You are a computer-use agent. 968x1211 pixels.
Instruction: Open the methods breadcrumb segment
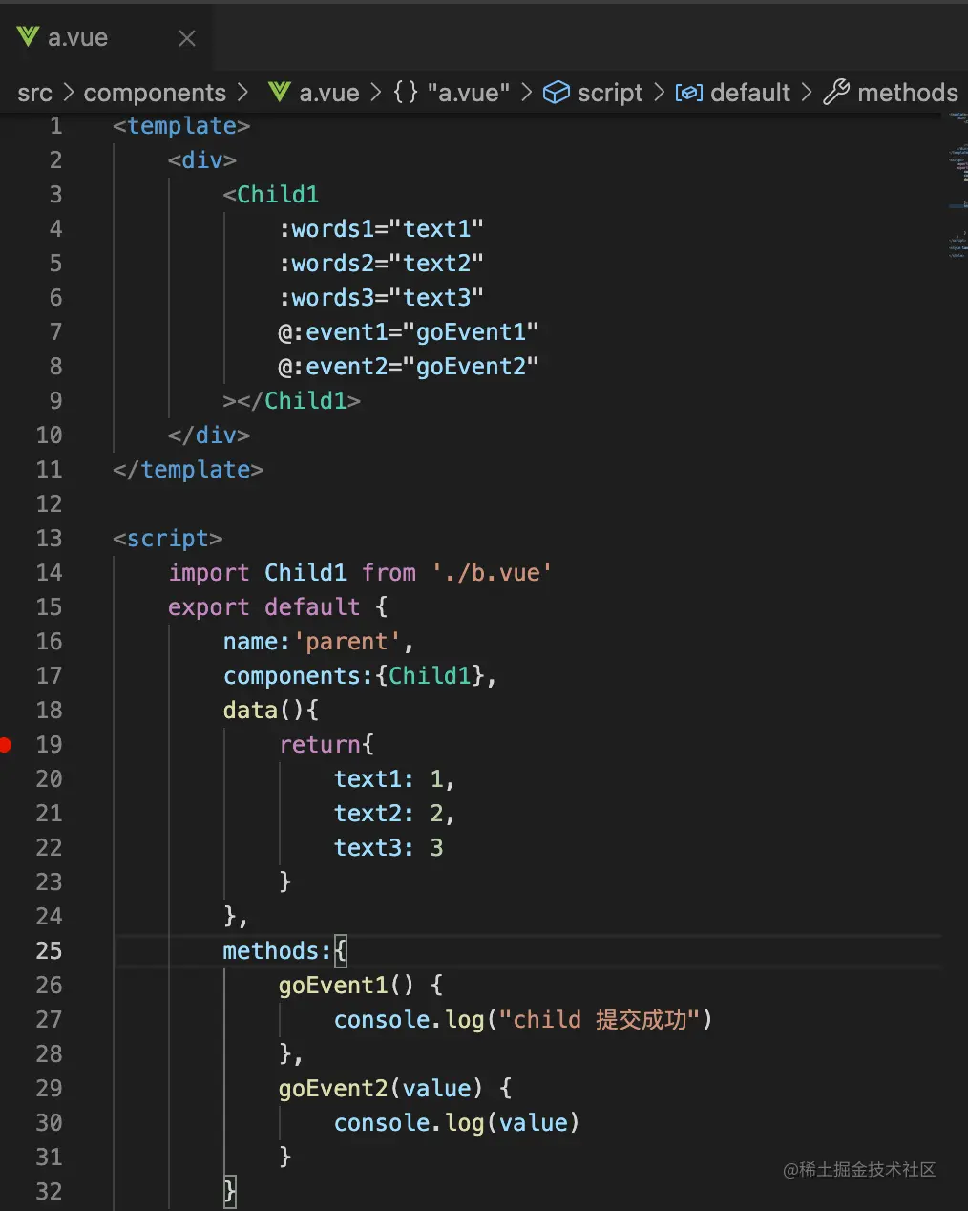click(908, 93)
